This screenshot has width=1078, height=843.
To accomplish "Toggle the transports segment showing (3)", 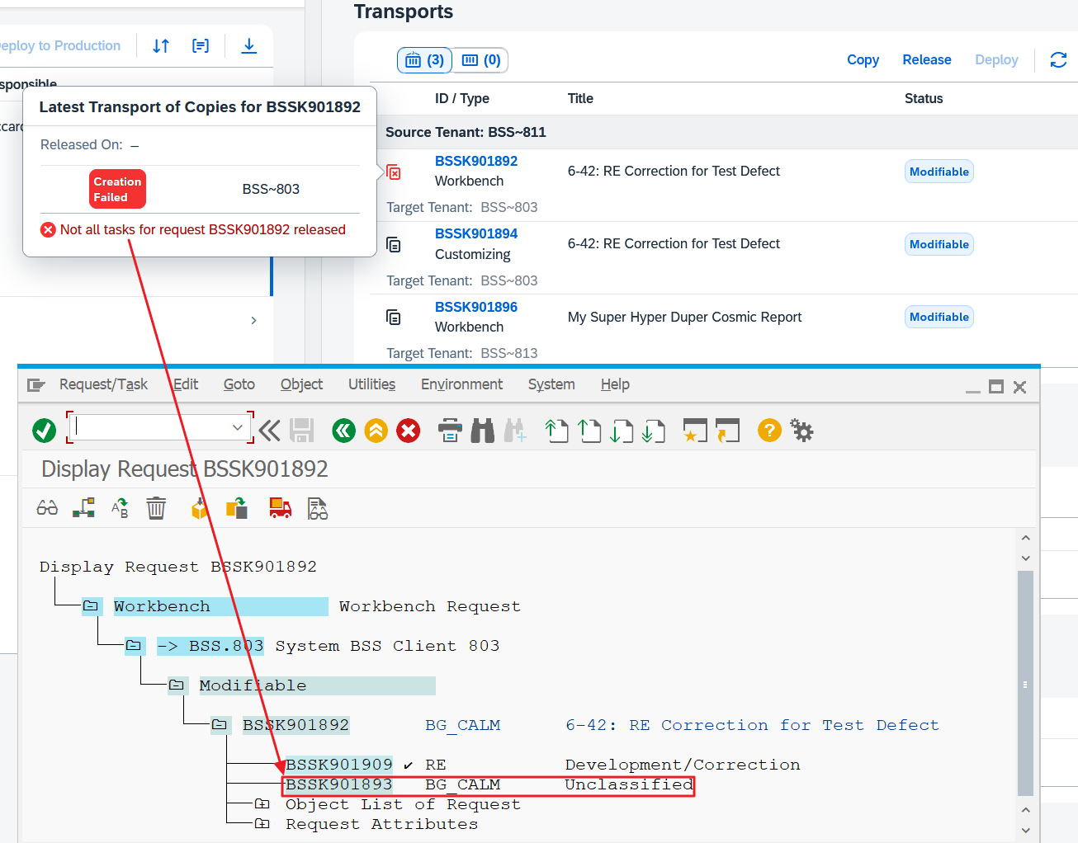I will pyautogui.click(x=425, y=60).
